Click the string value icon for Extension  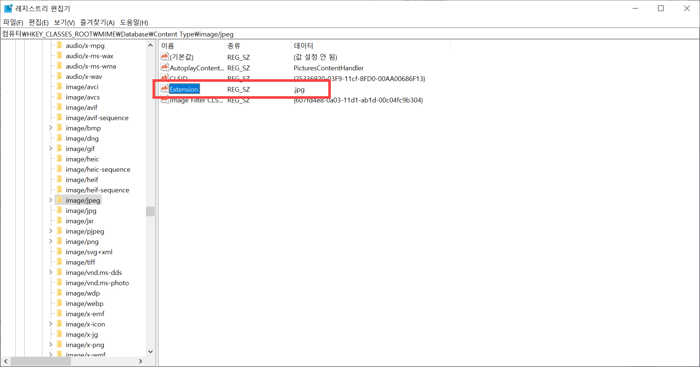[164, 89]
